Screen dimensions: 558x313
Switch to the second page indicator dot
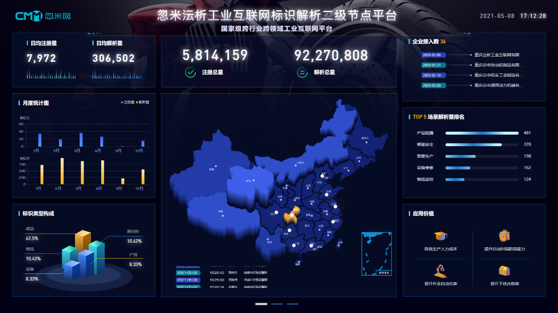coord(277,303)
